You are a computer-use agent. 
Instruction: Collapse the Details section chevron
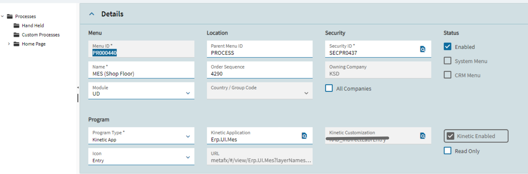(x=92, y=14)
